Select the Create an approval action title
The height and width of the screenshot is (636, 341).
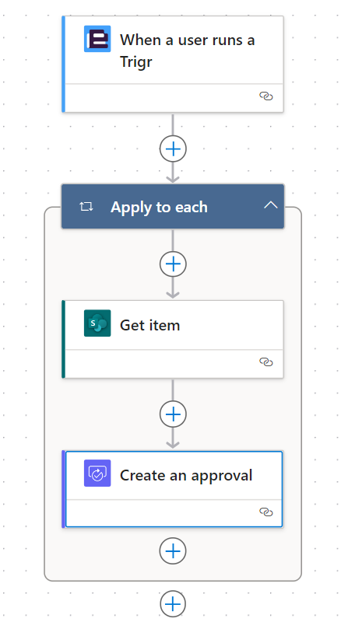[x=186, y=475]
